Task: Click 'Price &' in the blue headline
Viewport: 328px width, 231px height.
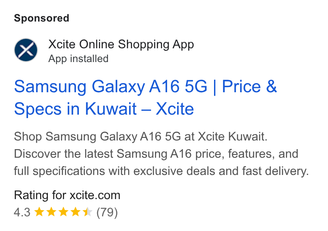Action: [249, 87]
